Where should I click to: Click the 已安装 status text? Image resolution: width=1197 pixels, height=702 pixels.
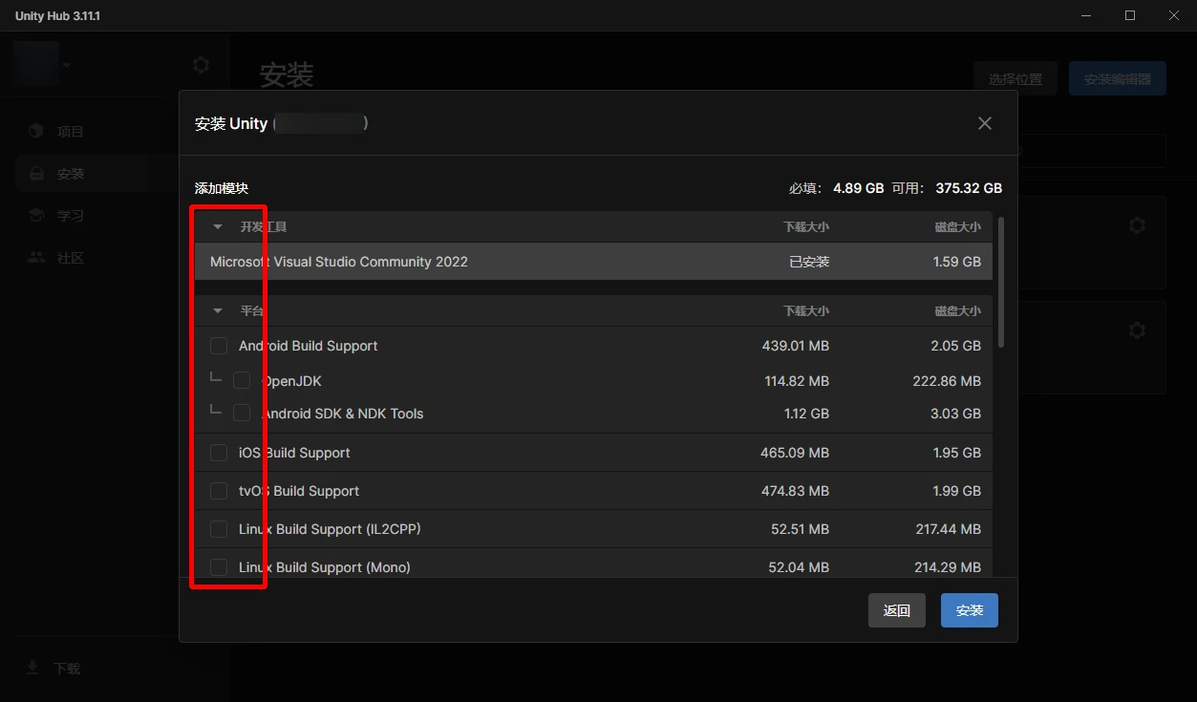click(x=809, y=262)
